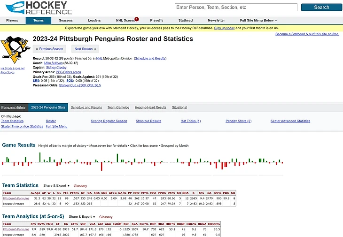Select Penguins History tab
This screenshot has width=343, height=237.
(13, 107)
